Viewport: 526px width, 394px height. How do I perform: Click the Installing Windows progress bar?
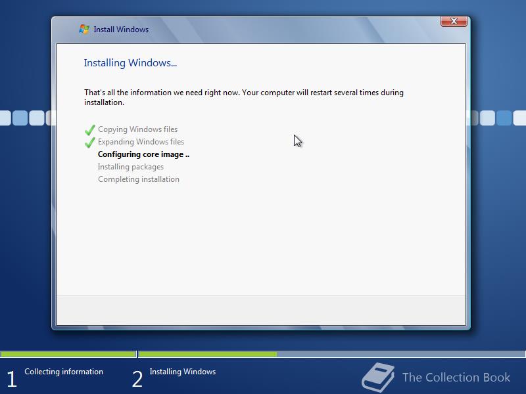pyautogui.click(x=332, y=354)
